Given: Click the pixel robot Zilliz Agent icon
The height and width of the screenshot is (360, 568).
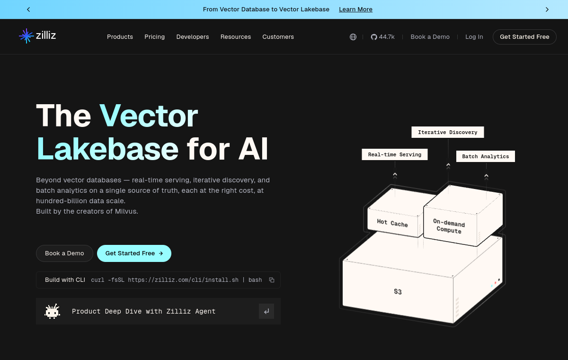Looking at the screenshot, I should coord(52,311).
